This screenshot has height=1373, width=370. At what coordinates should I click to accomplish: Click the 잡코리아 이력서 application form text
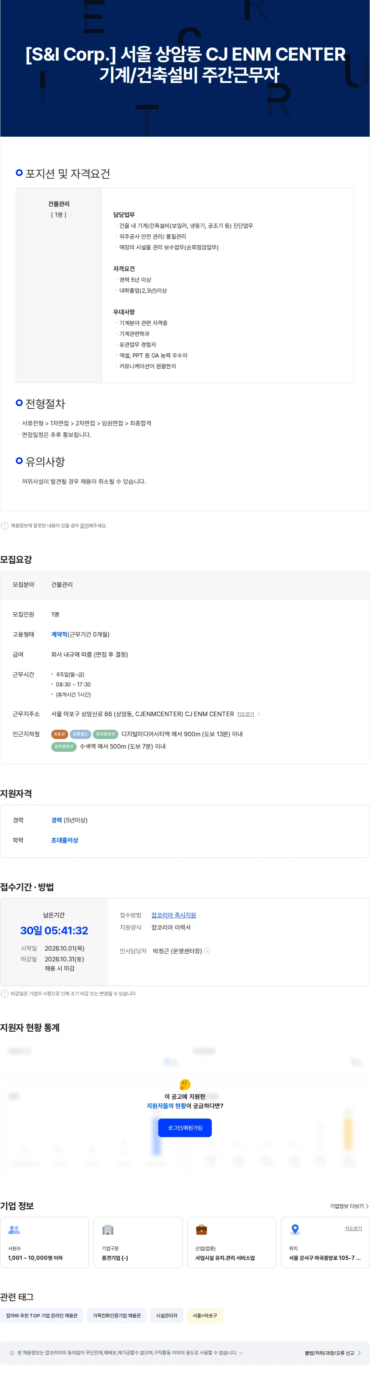pos(171,927)
